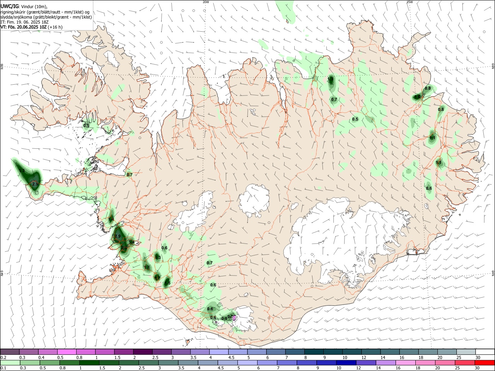Image resolution: width=495 pixels, height=371 pixels.
Task: Select the 'rigning/skúrir' legend description line
Action: tap(45, 12)
